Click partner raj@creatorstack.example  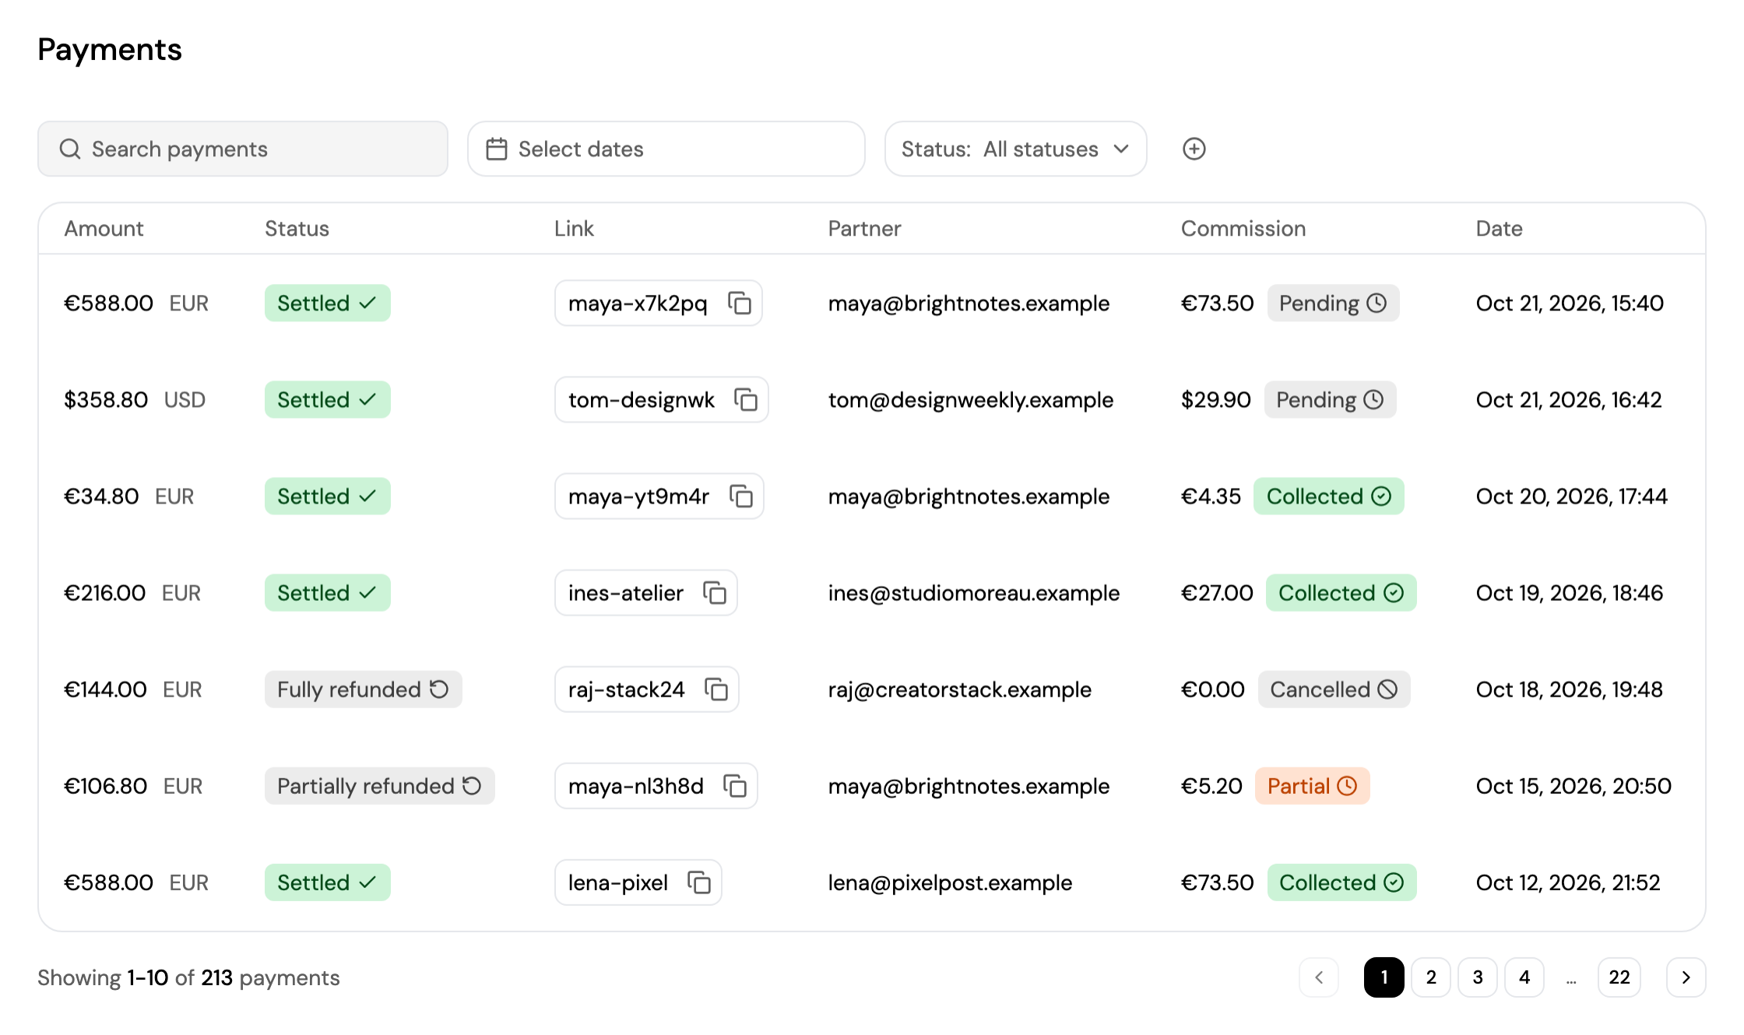tap(959, 689)
